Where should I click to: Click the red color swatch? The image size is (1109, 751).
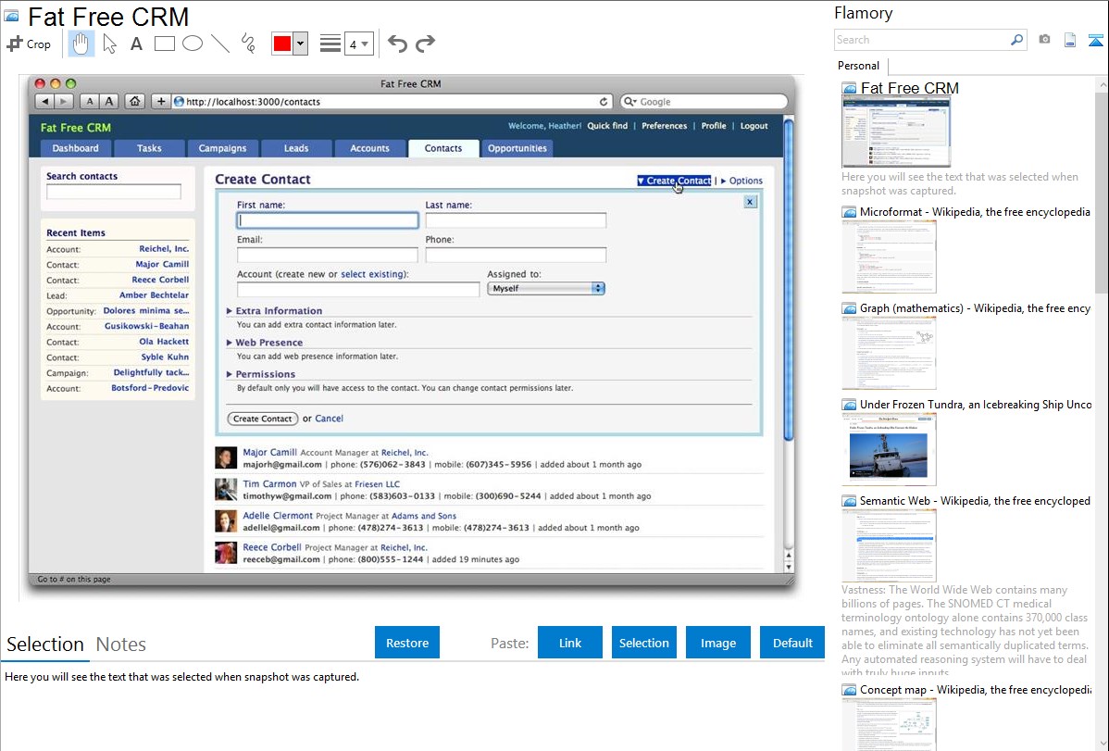(x=282, y=44)
